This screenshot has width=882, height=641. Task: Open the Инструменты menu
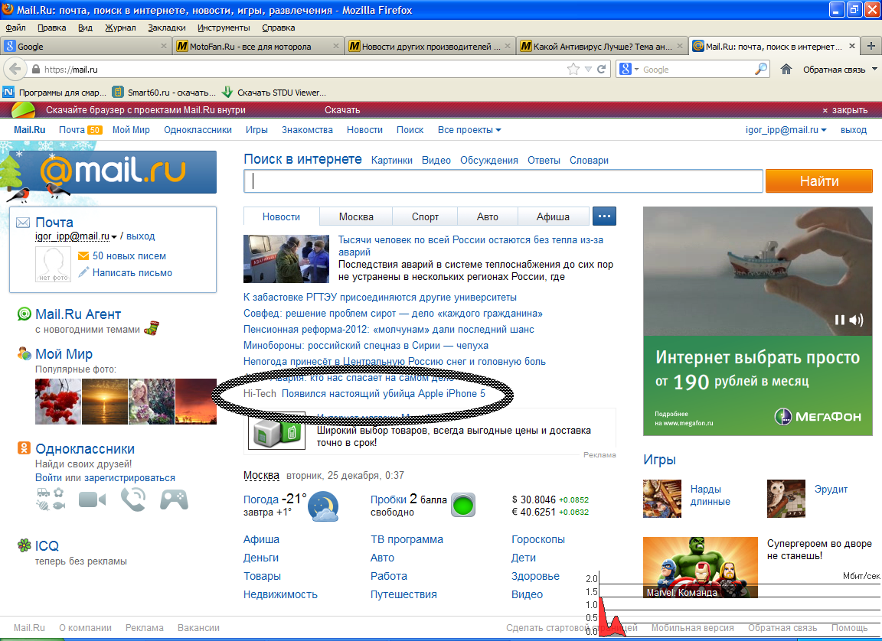(224, 28)
